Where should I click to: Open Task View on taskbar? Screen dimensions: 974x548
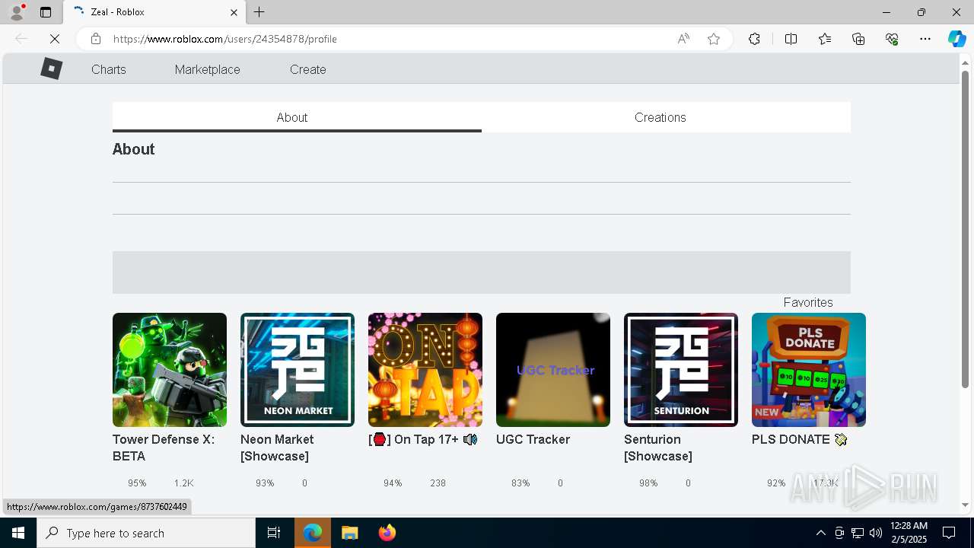[x=274, y=533]
